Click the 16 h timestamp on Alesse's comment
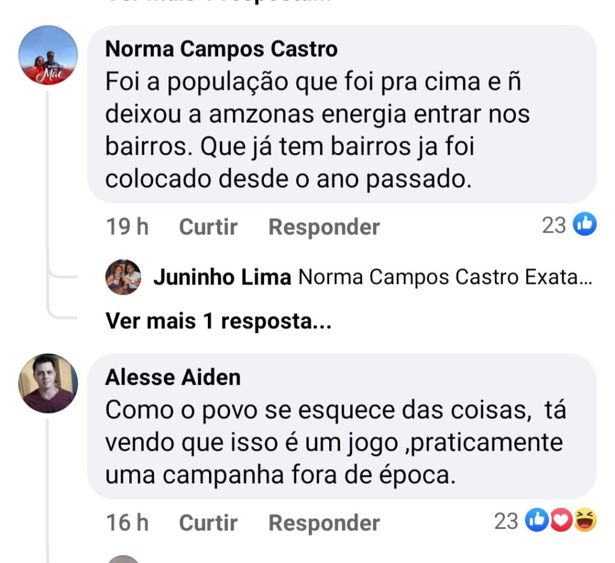This screenshot has height=563, width=615. (x=127, y=523)
